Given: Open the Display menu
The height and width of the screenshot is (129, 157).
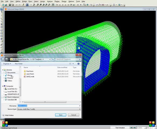Looking at the screenshot, I should coord(57,1).
